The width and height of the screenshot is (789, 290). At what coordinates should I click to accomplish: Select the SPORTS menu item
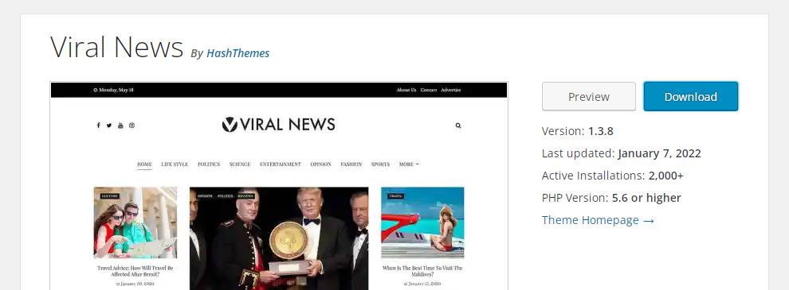[x=380, y=164]
